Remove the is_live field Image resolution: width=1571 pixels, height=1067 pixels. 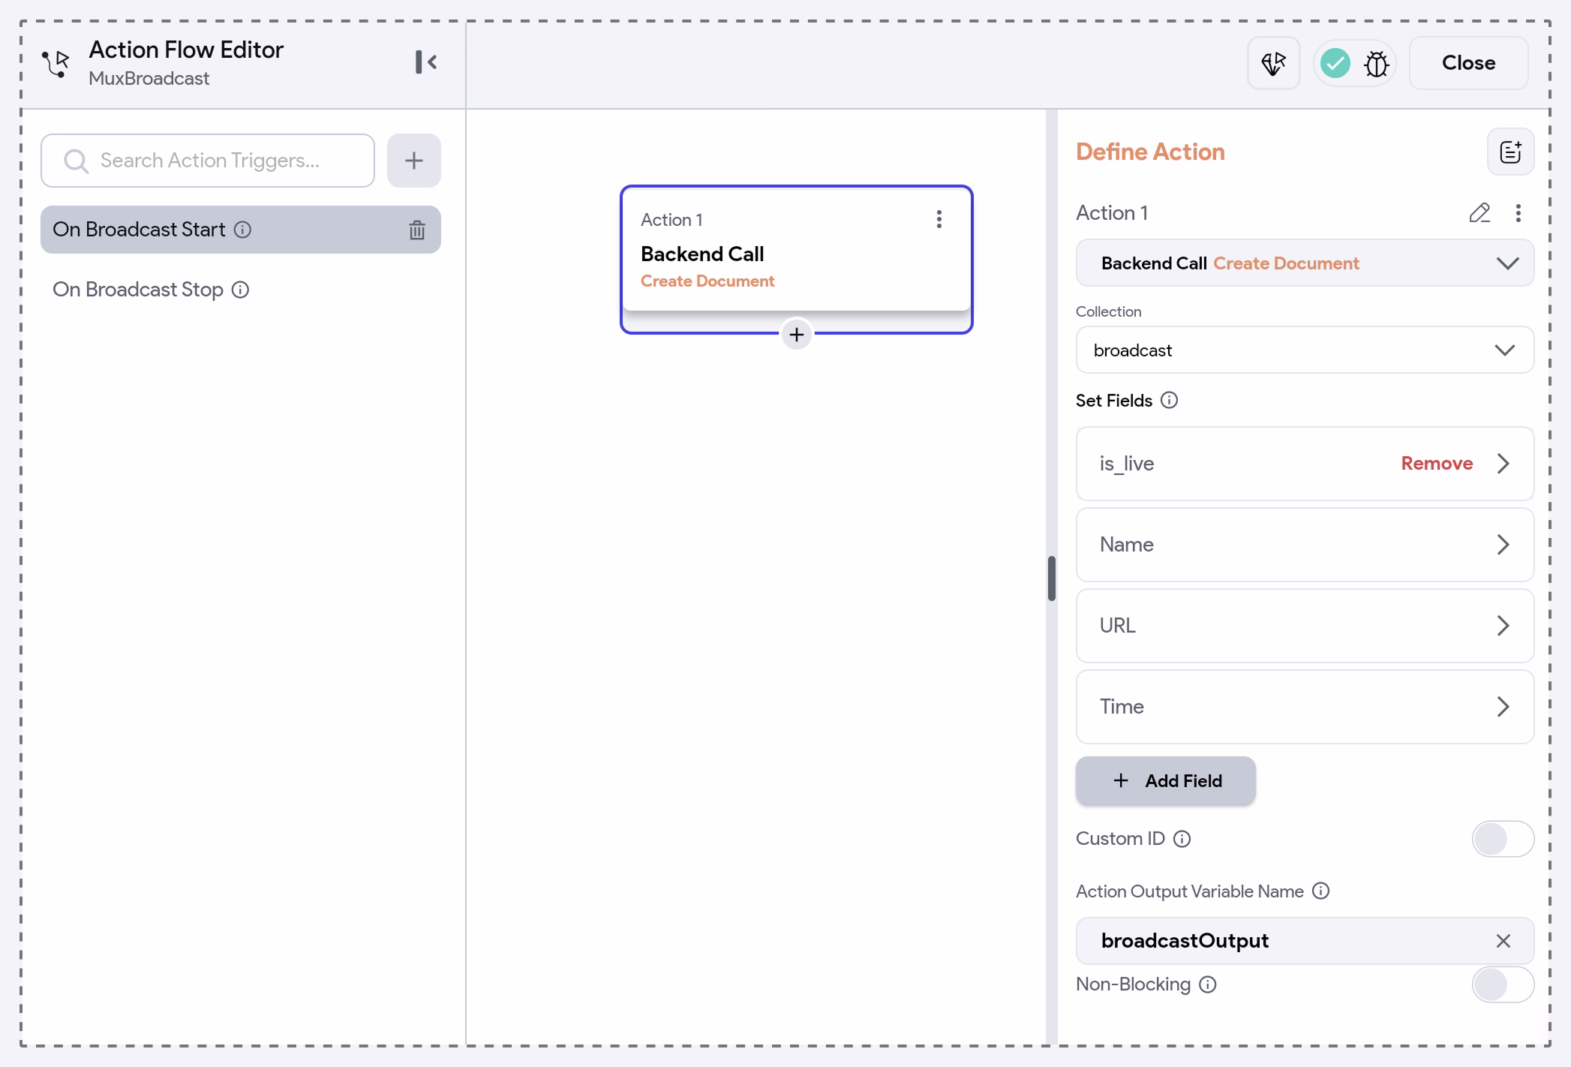[1437, 464]
